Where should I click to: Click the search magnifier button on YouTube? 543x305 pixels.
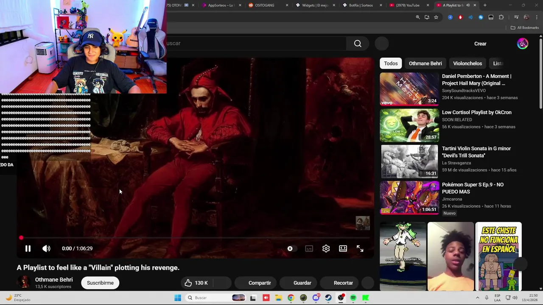[x=358, y=44]
